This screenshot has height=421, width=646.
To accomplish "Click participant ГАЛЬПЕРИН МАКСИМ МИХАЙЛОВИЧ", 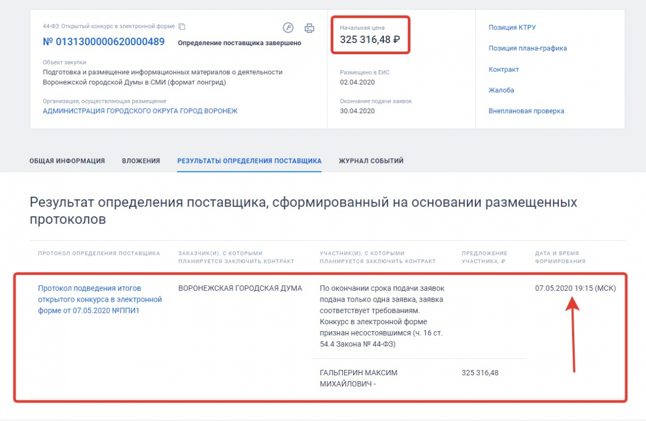I will (359, 379).
